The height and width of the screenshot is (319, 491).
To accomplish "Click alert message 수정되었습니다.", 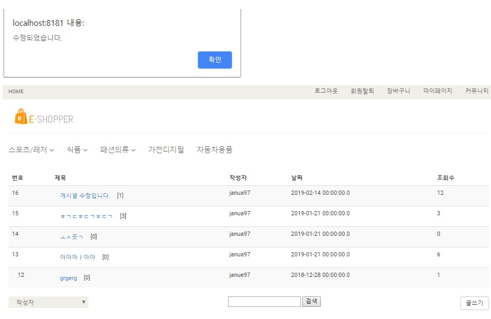I will [37, 38].
